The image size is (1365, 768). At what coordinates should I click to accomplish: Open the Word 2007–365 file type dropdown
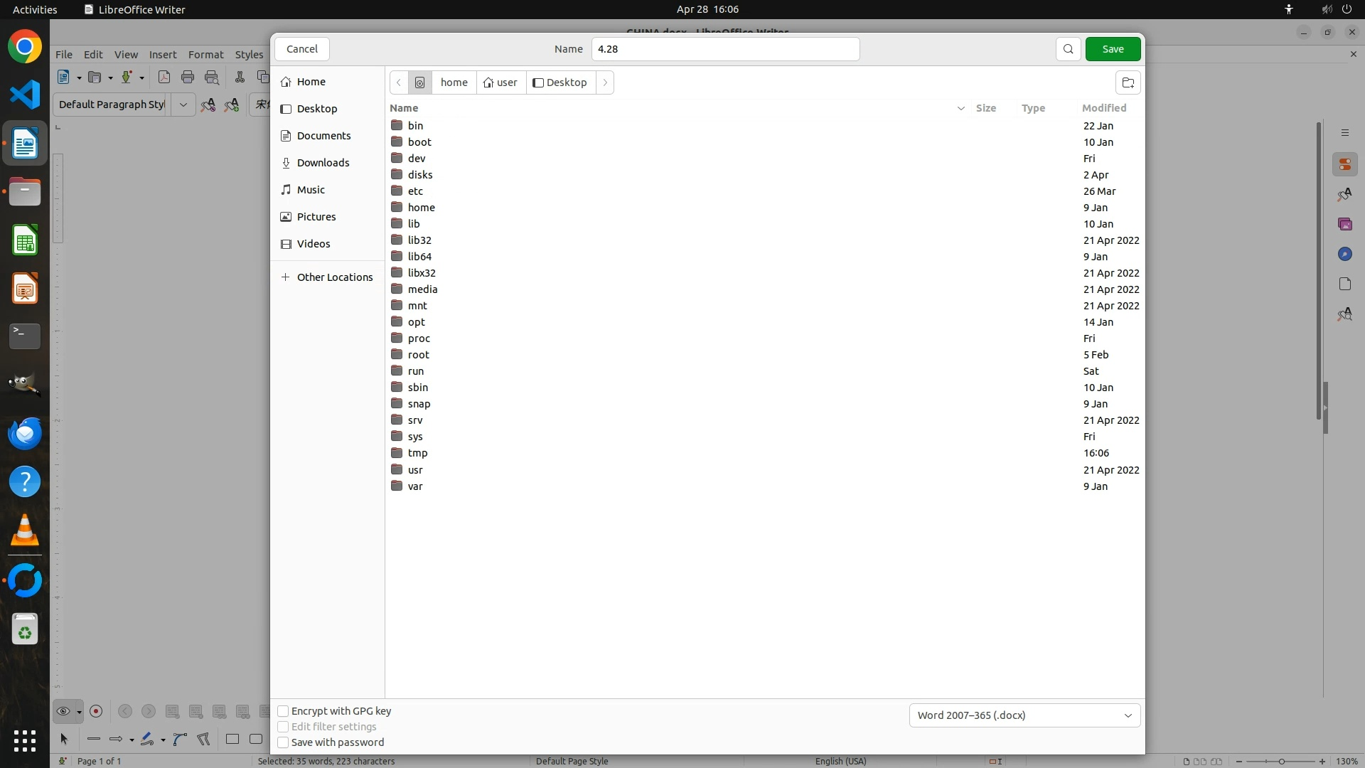pos(1024,715)
